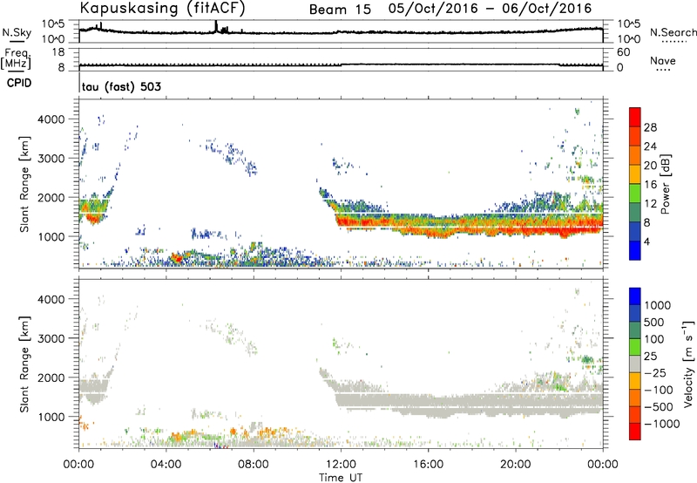Click 'Power [dB]' color bar title

point(666,184)
